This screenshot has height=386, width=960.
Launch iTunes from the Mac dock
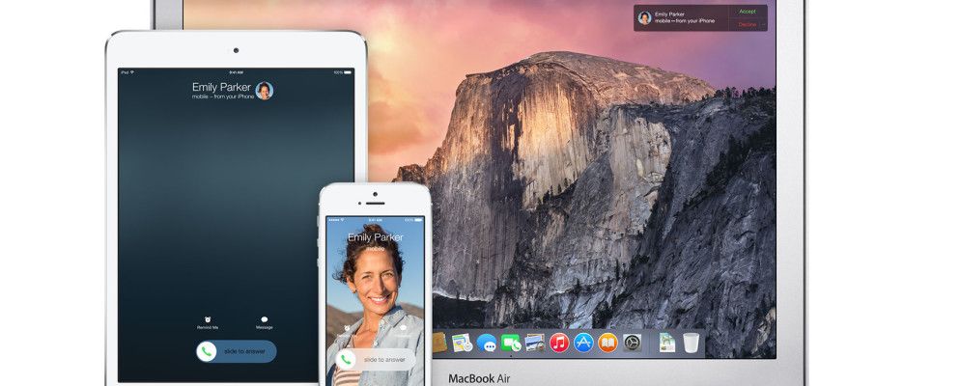pyautogui.click(x=559, y=343)
